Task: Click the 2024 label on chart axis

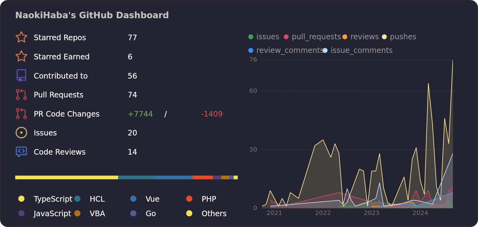Action: [x=420, y=213]
